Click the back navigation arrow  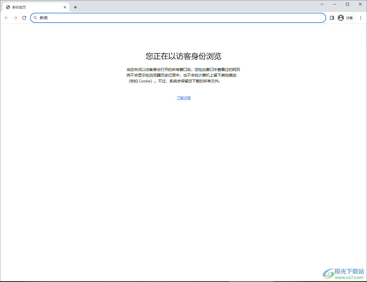6,18
